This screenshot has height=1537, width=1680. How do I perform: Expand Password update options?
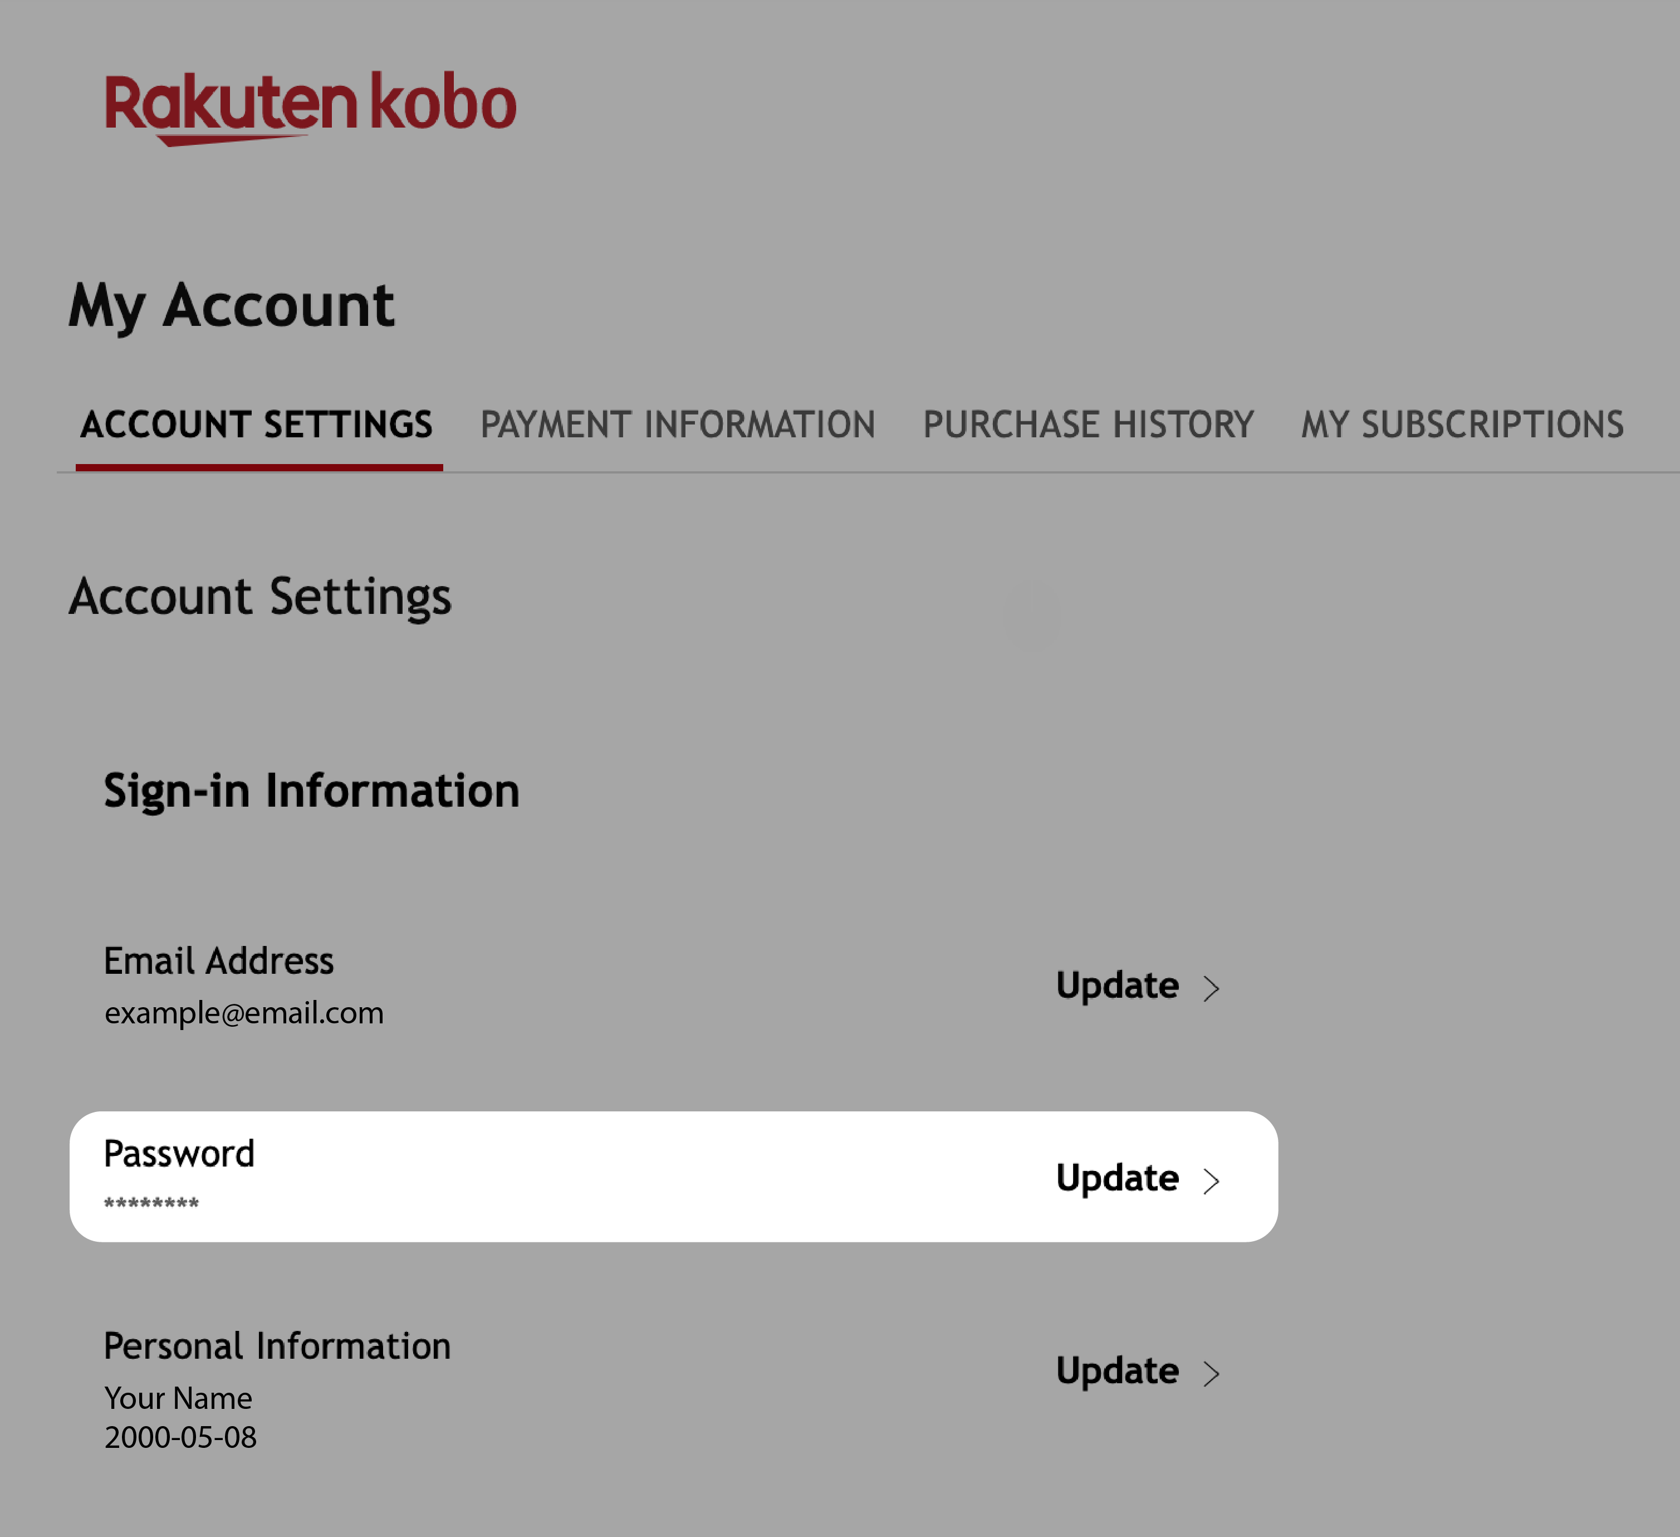tap(1139, 1177)
